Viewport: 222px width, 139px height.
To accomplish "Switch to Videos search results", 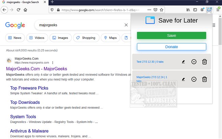I will (37, 38).
